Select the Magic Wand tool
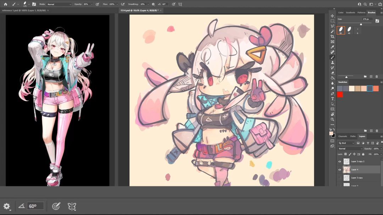This screenshot has height=215, width=383. [x=332, y=31]
